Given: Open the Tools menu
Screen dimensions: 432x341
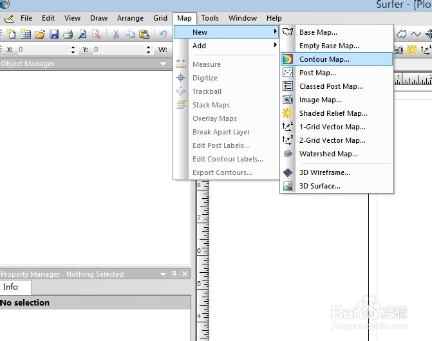Looking at the screenshot, I should pos(210,18).
